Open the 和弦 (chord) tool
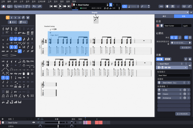The image size is (193, 128). [24, 22]
